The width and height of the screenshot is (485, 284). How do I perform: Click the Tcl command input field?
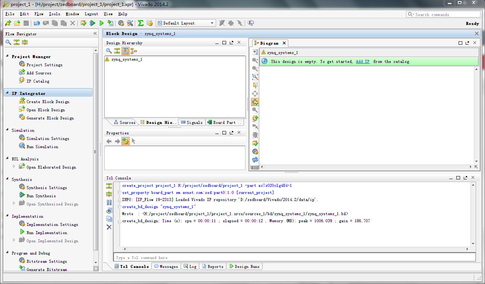click(294, 257)
